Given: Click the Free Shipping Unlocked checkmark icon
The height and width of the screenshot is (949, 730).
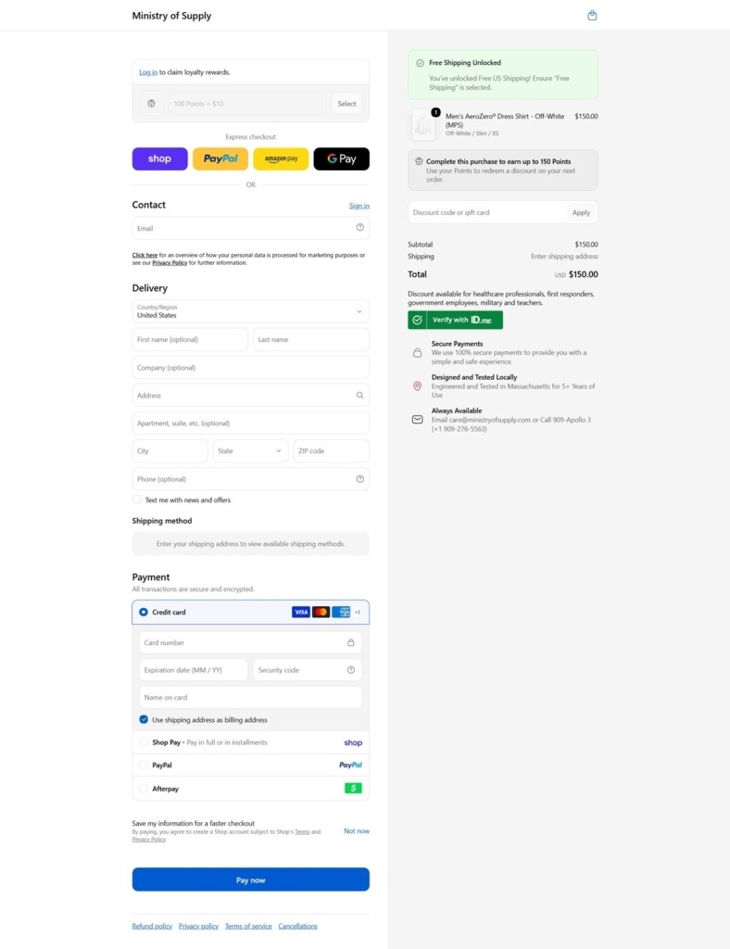Looking at the screenshot, I should click(x=420, y=63).
